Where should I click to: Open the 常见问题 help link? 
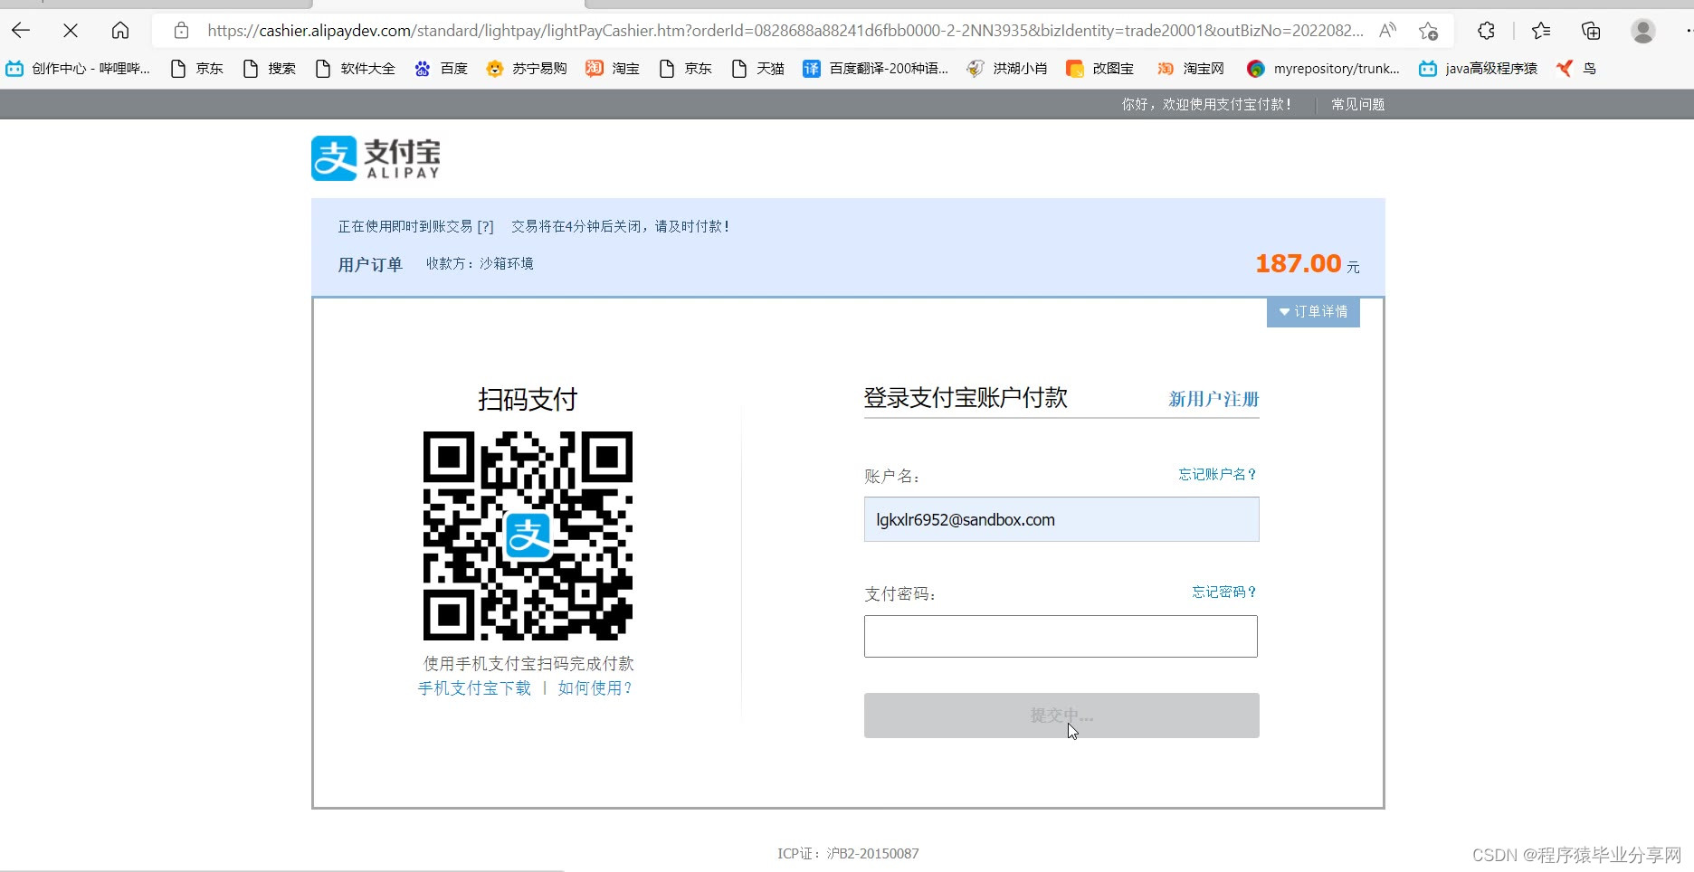1357,104
